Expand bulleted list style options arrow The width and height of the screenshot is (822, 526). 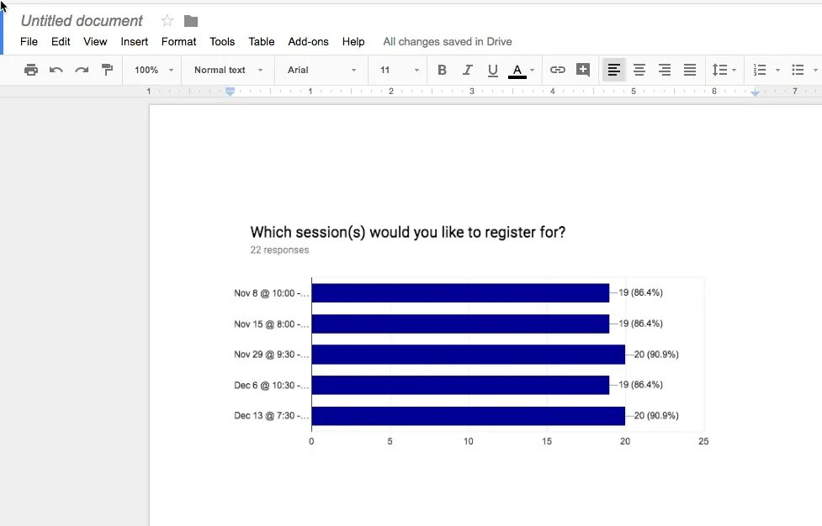[815, 70]
